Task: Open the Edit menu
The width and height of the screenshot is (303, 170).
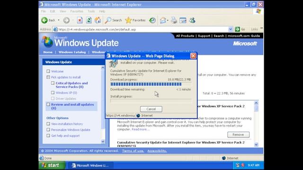Action: 53,11
